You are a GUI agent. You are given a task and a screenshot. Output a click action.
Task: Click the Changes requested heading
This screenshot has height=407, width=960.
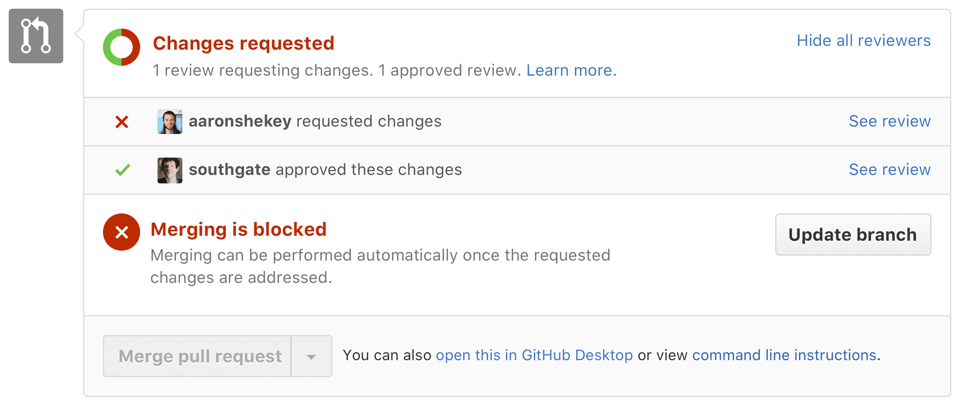[x=243, y=43]
